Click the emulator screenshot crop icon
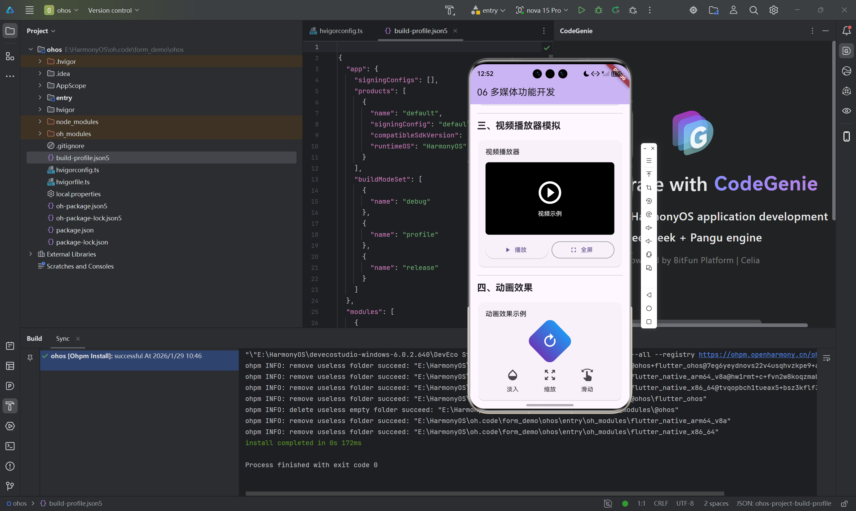This screenshot has width=856, height=511. pyautogui.click(x=649, y=188)
